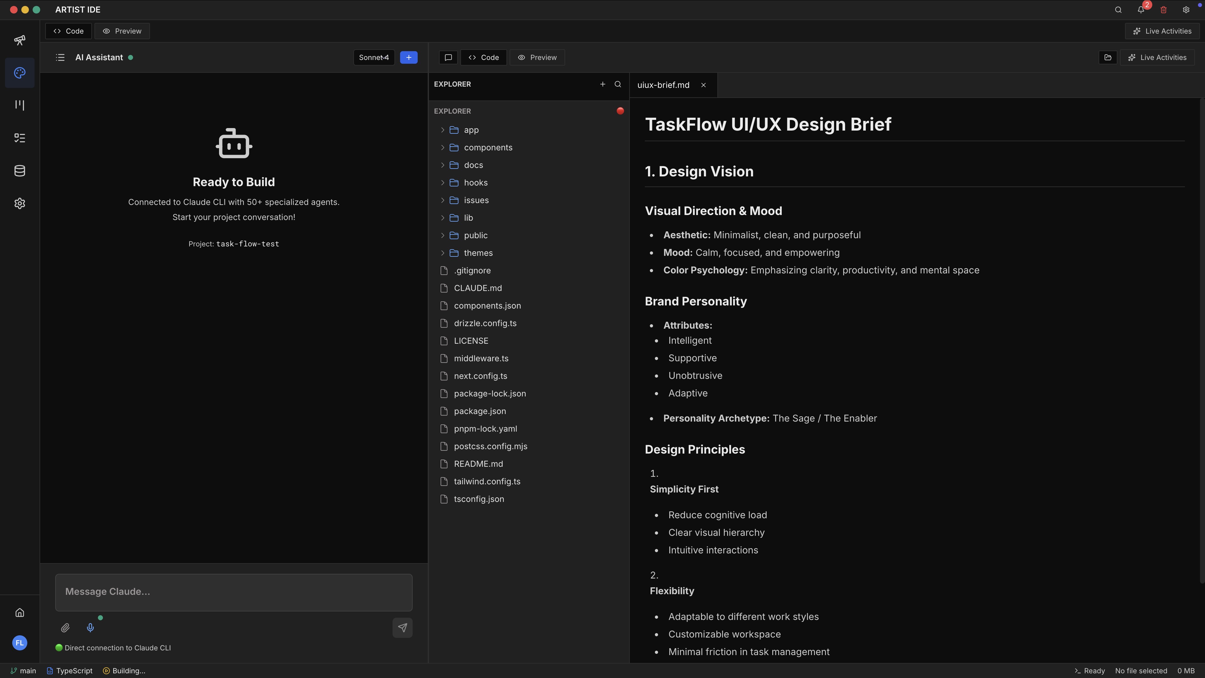Viewport: 1205px width, 678px height.
Task: Switch to the top-left Preview tab
Action: (122, 31)
